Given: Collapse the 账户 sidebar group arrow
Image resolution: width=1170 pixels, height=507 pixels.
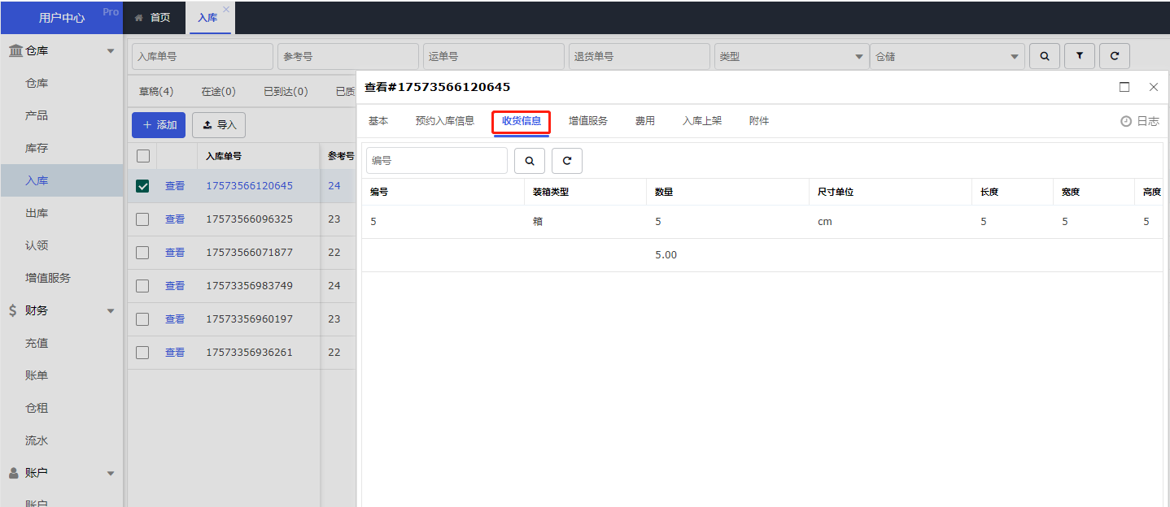Looking at the screenshot, I should 111,474.
